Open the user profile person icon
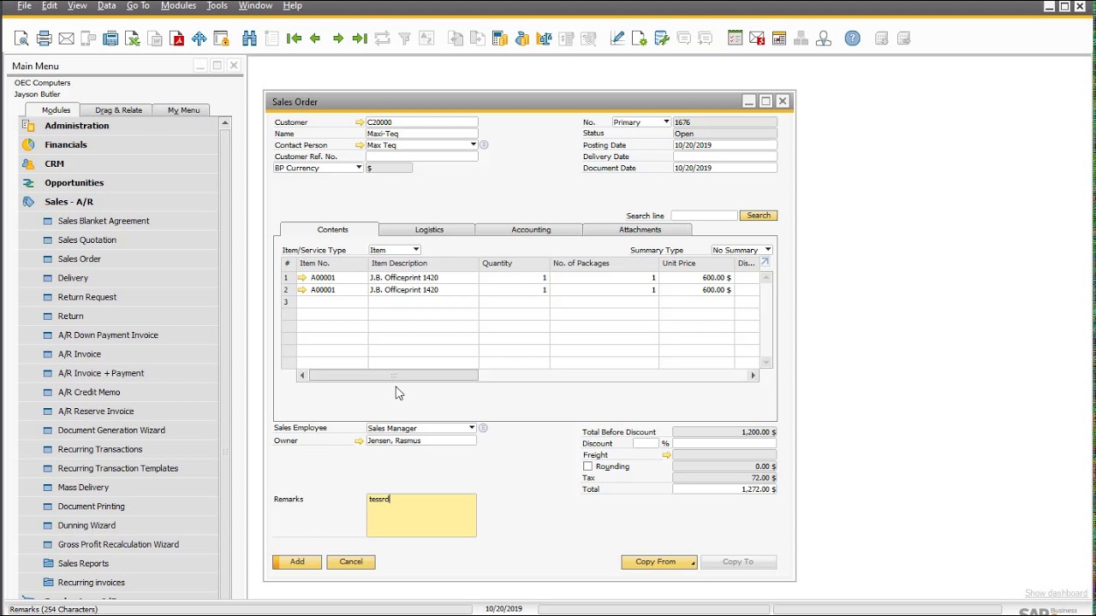Screen dimensions: 1096x616 [824, 38]
